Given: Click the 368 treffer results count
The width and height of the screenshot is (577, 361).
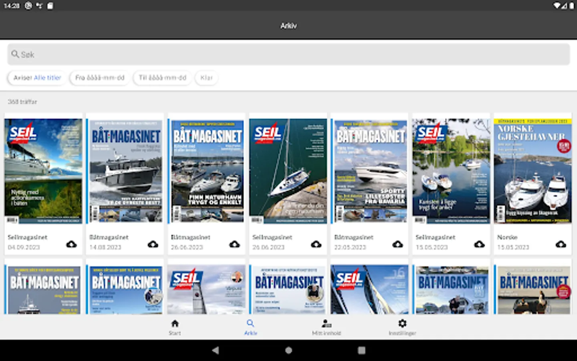Looking at the screenshot, I should point(22,102).
